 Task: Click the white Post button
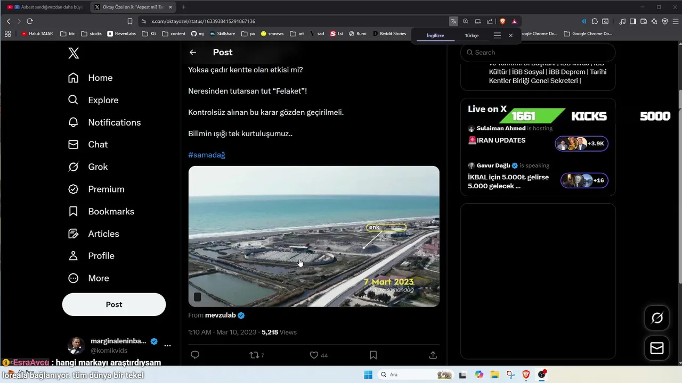click(x=114, y=305)
